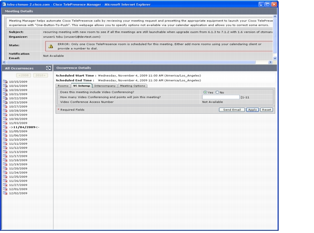
Task: Click the Meeting Details scroll down arrow
Action: tap(275, 58)
